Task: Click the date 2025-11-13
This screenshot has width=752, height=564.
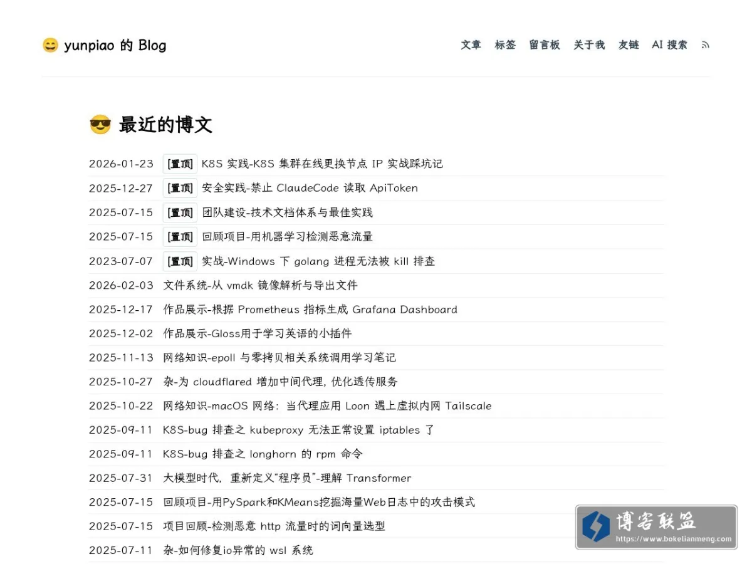Action: tap(121, 358)
